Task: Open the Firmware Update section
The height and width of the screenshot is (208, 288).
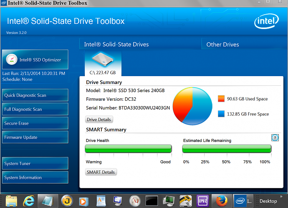Action: [35, 137]
